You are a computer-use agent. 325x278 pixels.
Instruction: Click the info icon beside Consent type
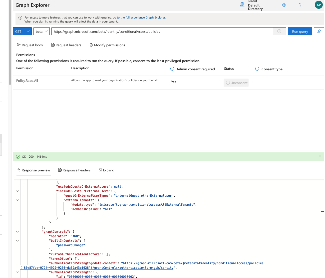(x=257, y=69)
